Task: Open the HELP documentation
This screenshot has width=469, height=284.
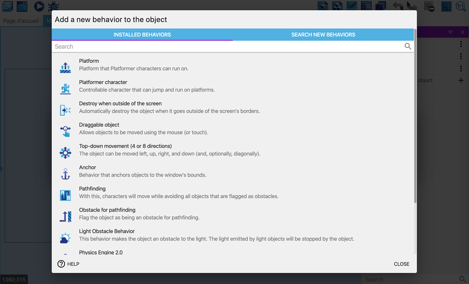Action: pyautogui.click(x=68, y=264)
